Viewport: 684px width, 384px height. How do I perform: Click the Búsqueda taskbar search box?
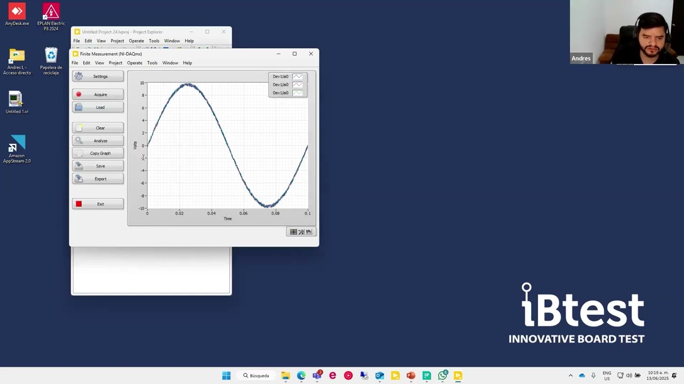[x=256, y=375]
